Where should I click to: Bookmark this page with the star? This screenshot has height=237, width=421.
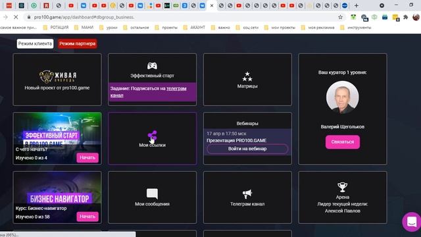340,17
